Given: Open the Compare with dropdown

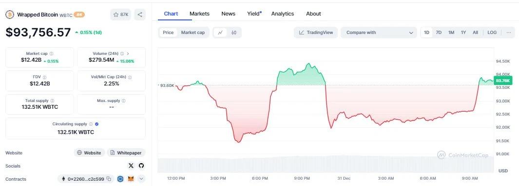Looking at the screenshot, I should click(380, 33).
